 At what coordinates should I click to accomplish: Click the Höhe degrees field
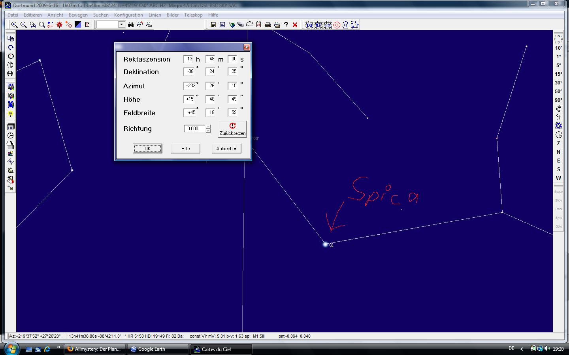(190, 99)
